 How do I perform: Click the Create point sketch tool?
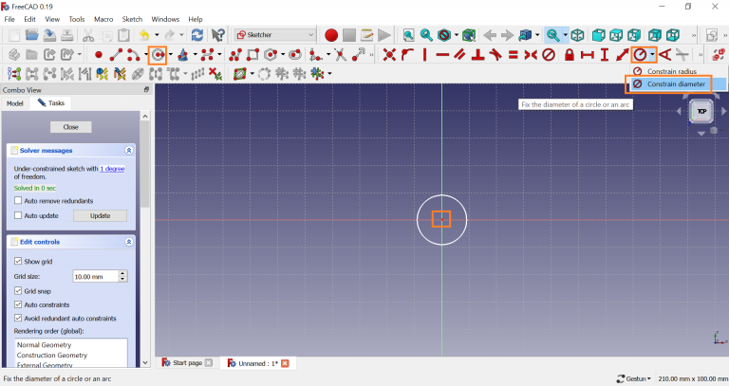coord(98,54)
